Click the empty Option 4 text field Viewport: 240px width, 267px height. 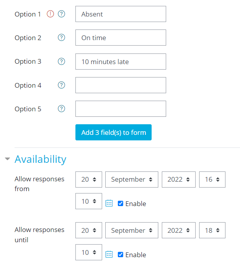coord(121,85)
